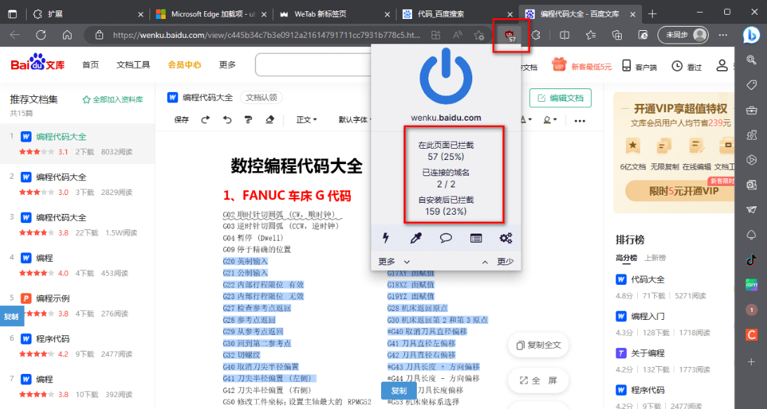Open the sidebar shopping tag icon
This screenshot has height=409, width=767.
[752, 85]
